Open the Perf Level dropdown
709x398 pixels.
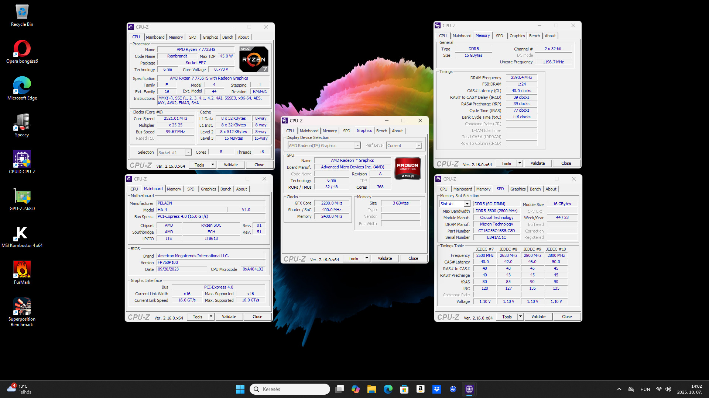point(419,146)
